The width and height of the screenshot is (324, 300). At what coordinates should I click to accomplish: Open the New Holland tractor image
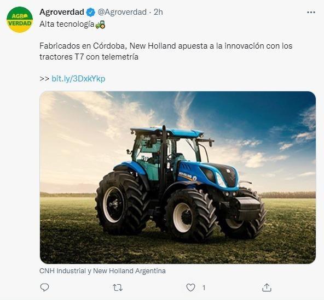click(x=178, y=178)
